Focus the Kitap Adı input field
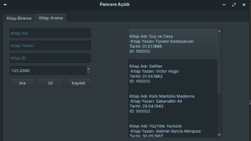This screenshot has width=251, height=141. (50, 33)
